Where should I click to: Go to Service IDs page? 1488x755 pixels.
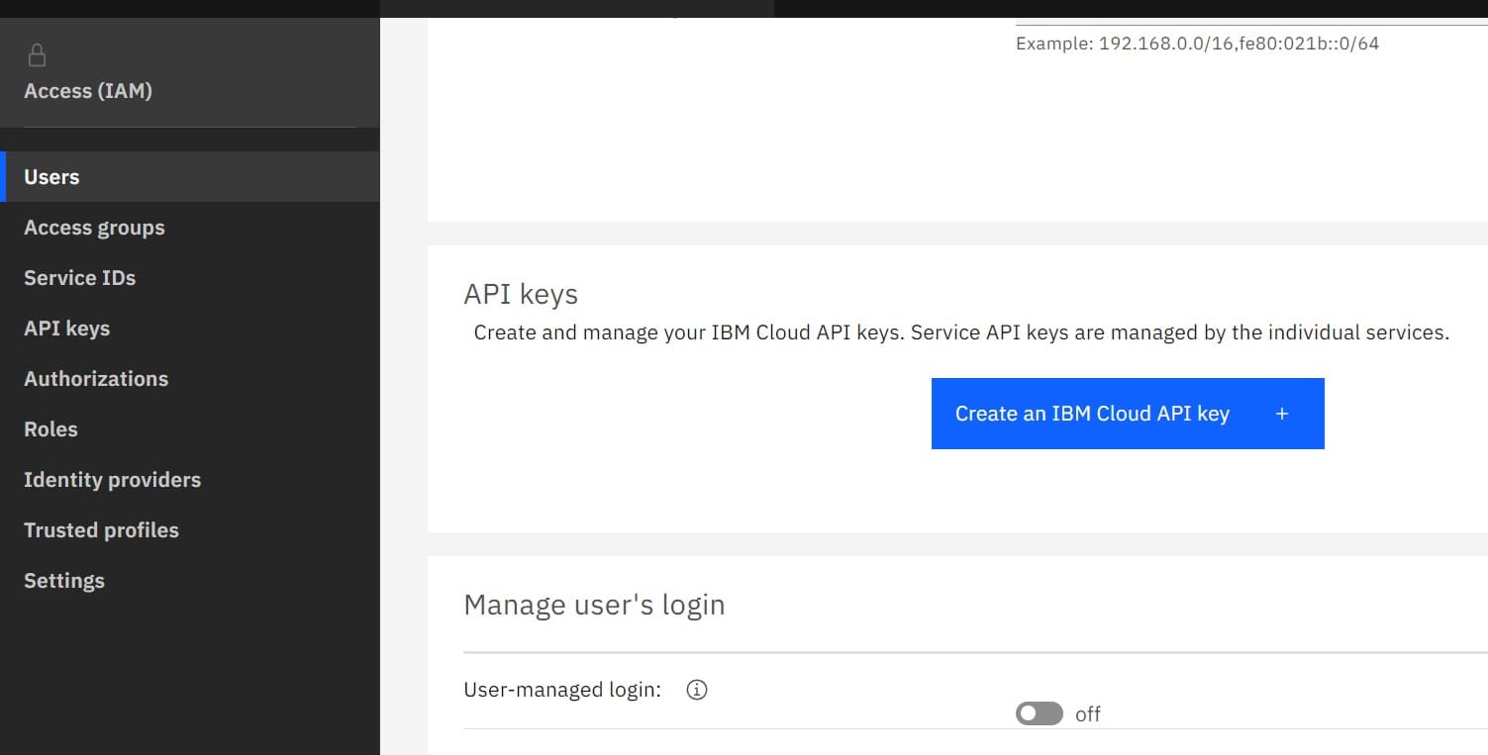pyautogui.click(x=190, y=278)
